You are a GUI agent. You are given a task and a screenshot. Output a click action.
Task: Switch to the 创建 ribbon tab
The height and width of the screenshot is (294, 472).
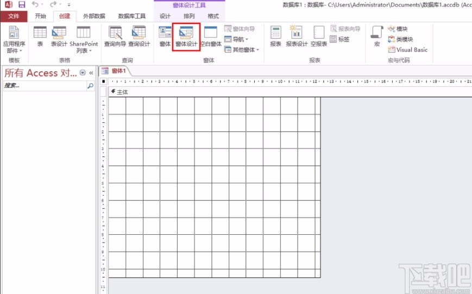(x=65, y=16)
